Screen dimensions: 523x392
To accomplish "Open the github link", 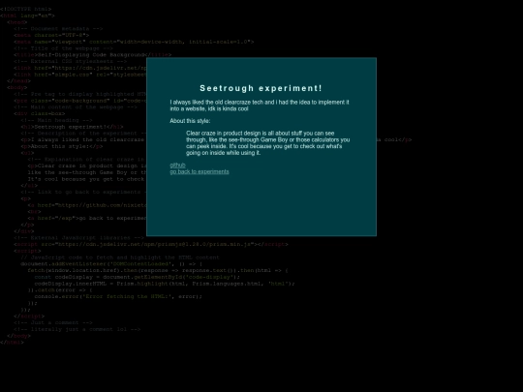I will [177, 165].
